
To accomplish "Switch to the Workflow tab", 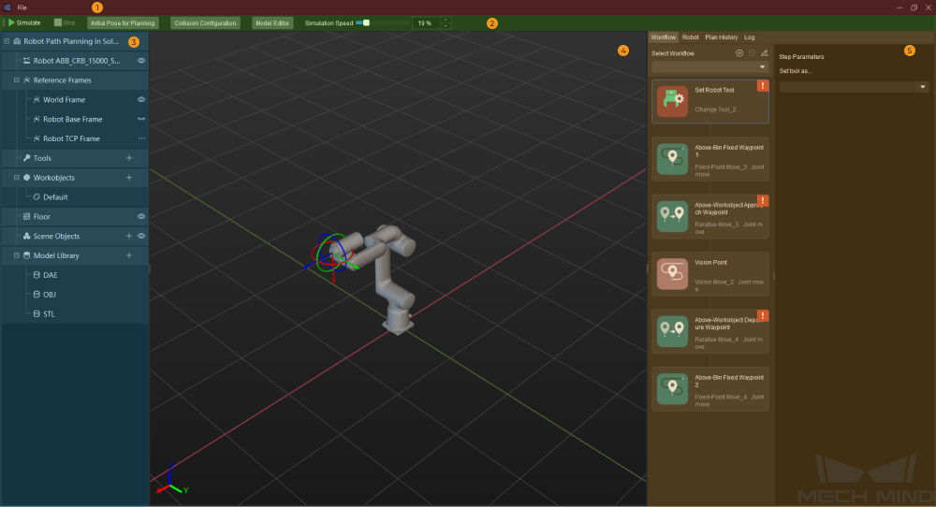I will point(664,37).
